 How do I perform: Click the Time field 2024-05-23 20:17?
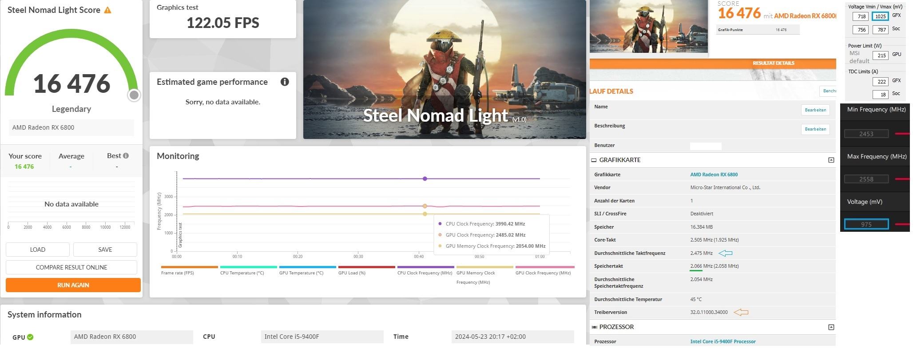[x=513, y=337]
